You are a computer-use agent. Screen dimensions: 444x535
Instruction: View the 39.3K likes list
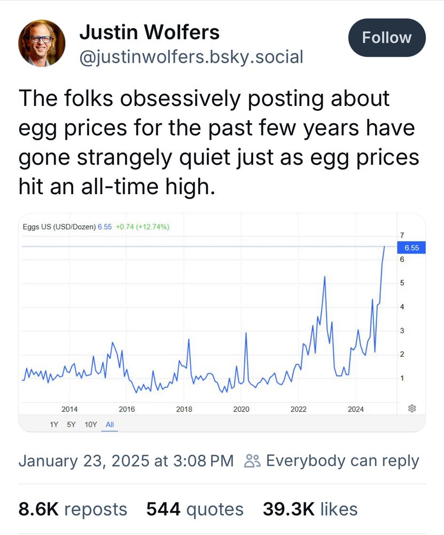click(x=310, y=509)
